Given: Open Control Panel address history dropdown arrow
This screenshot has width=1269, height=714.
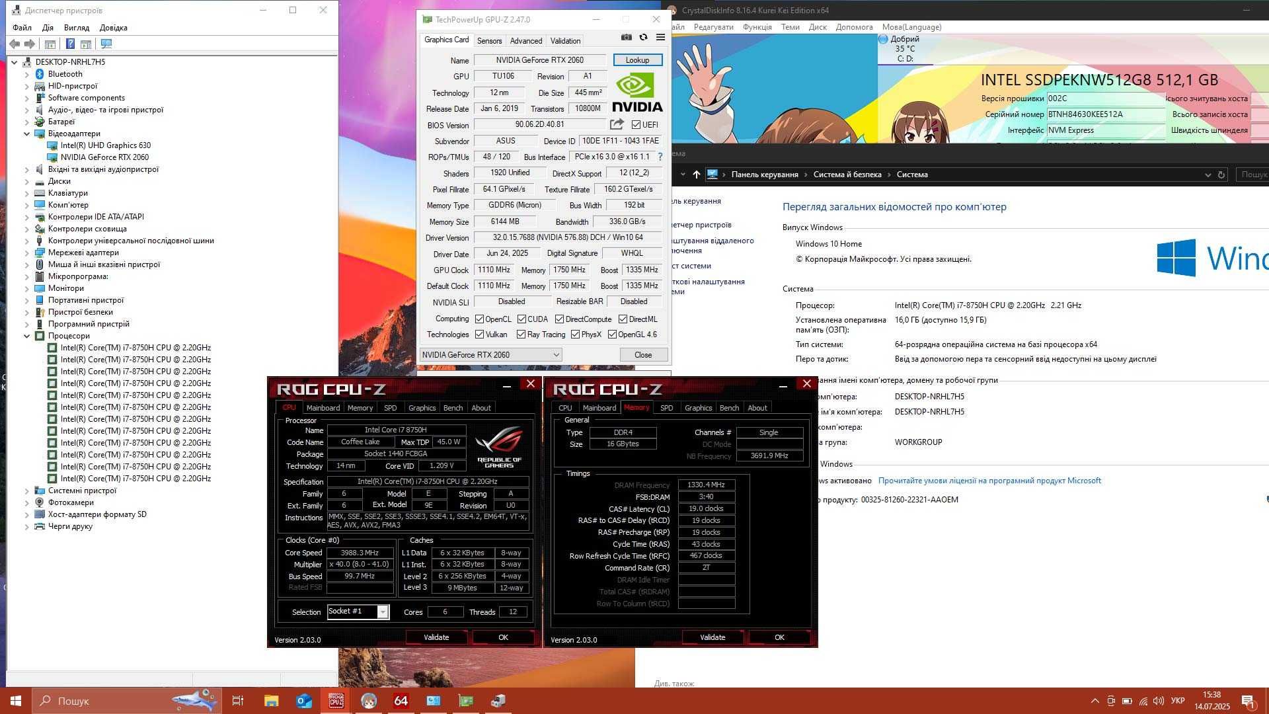Looking at the screenshot, I should click(1208, 175).
